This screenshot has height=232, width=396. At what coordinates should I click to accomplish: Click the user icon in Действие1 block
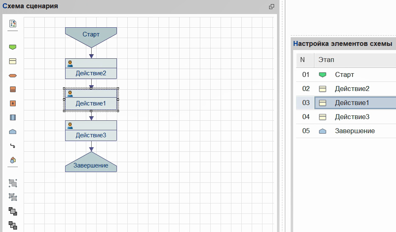pos(70,94)
